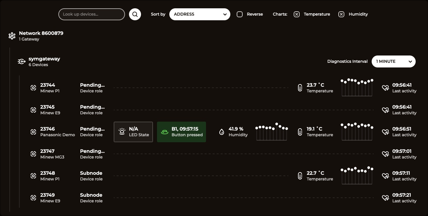Select the symgateway tree entry
The height and width of the screenshot is (216, 428).
coord(44,59)
